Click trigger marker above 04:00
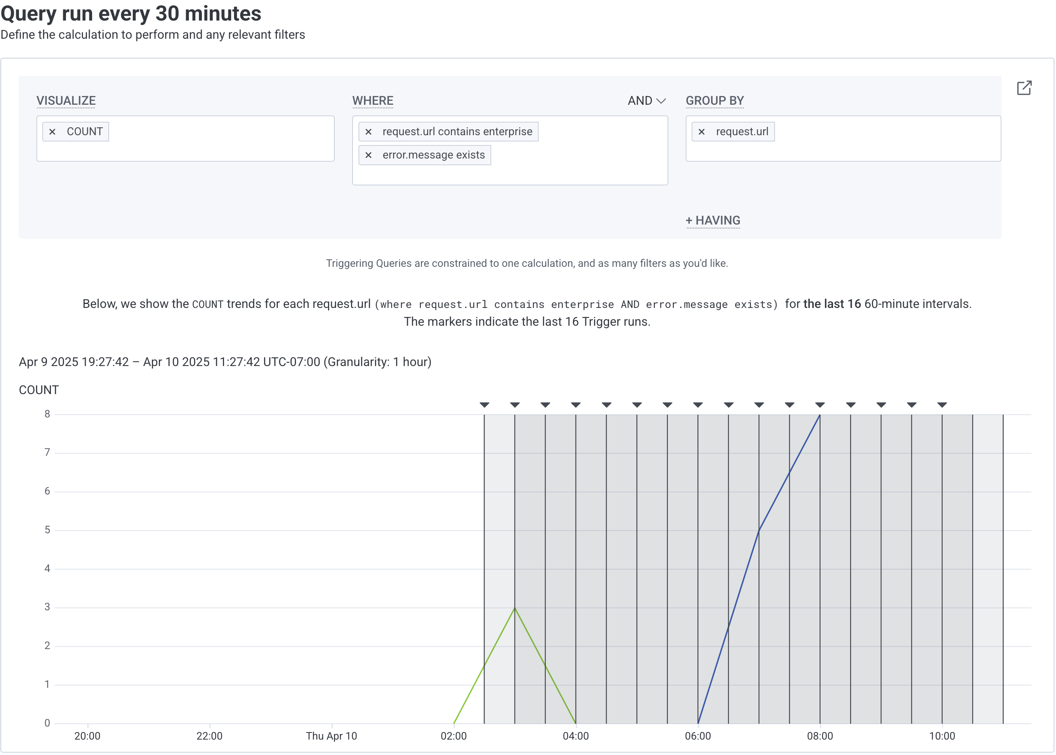Viewport: 1056px width, 755px height. pyautogui.click(x=576, y=405)
